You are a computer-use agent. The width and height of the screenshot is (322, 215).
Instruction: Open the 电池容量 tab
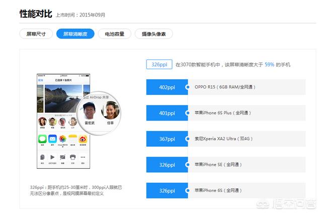pos(114,34)
